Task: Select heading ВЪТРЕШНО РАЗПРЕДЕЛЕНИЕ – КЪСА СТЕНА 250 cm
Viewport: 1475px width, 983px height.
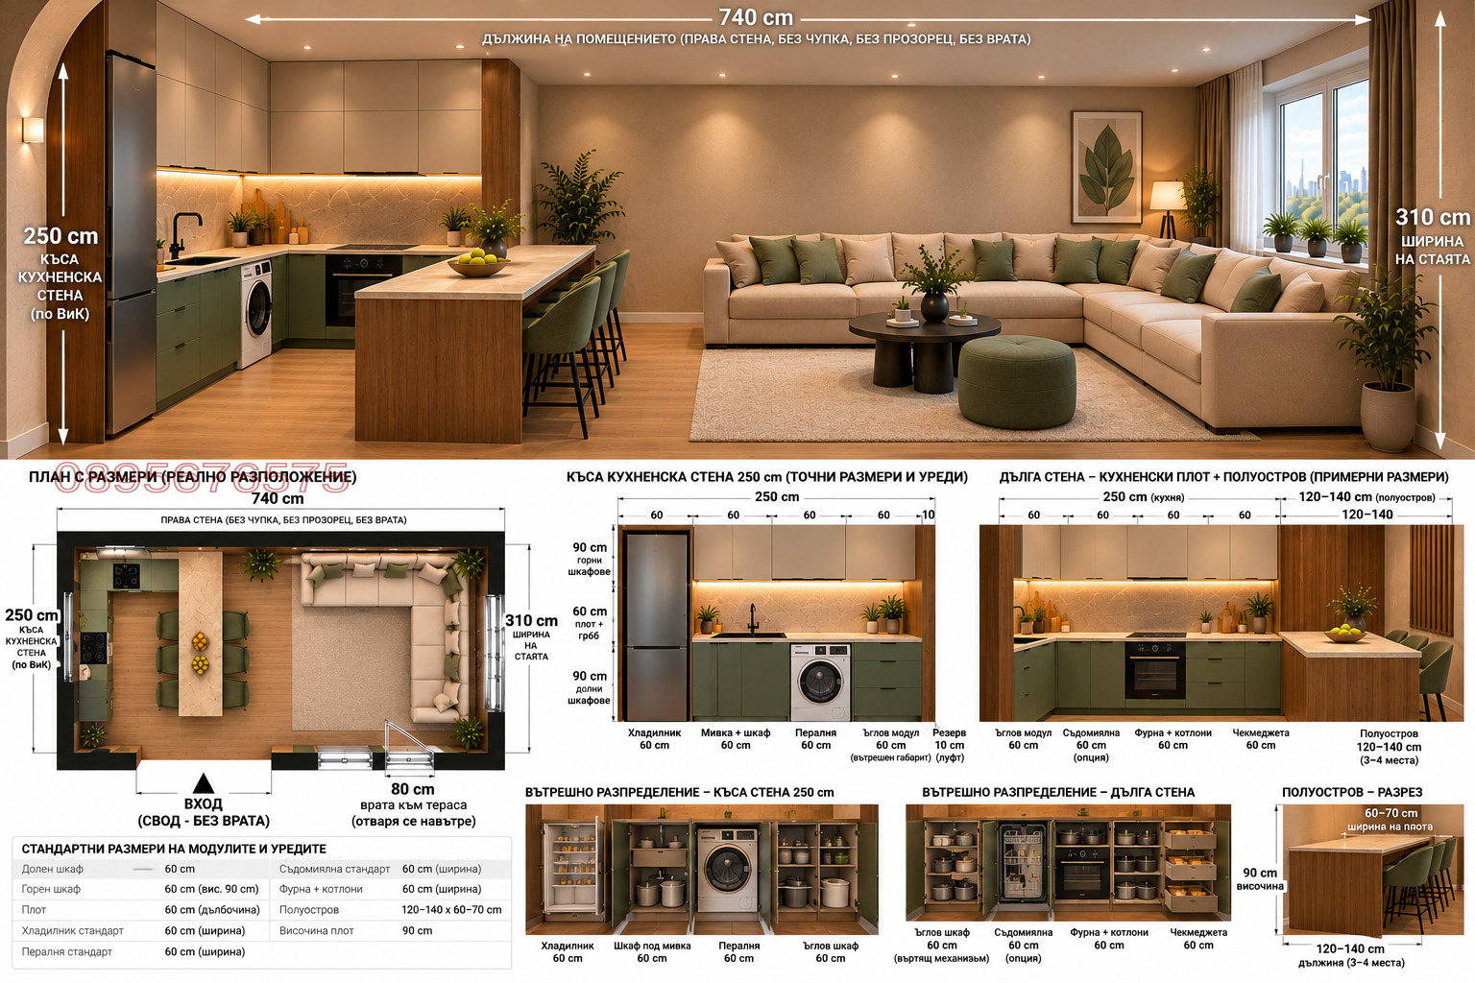Action: point(680,793)
